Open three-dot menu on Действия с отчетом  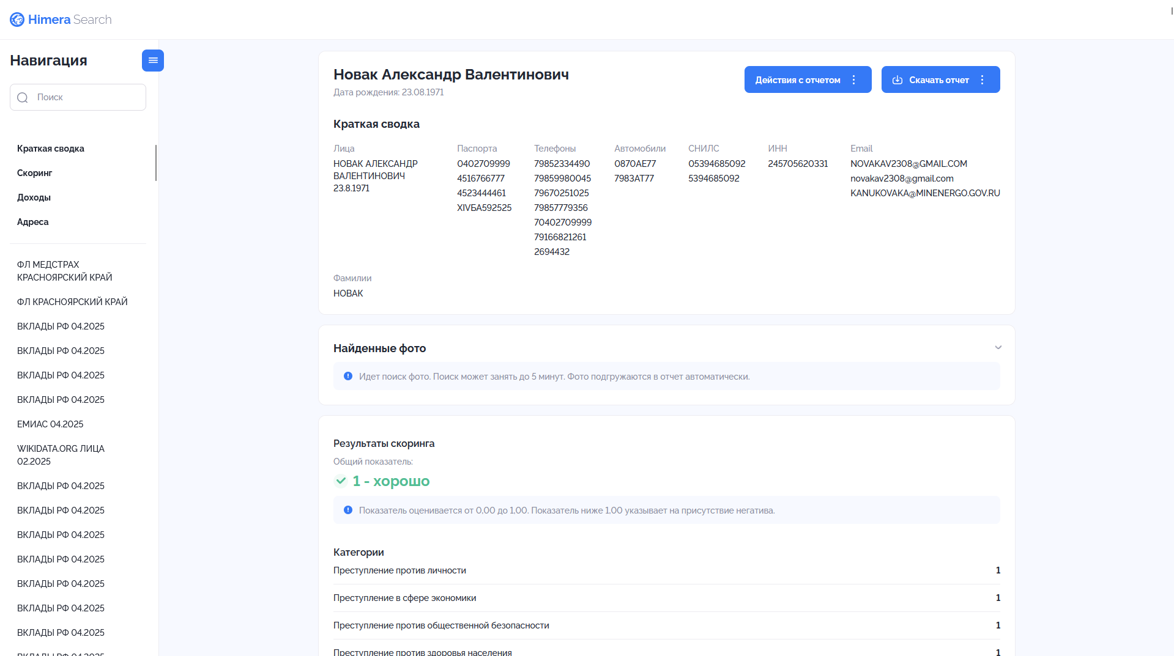pos(854,80)
